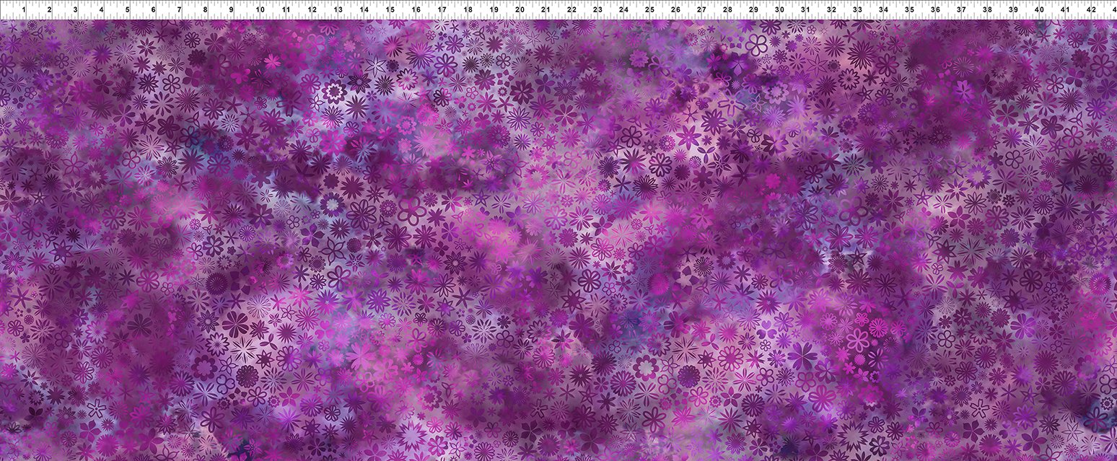The height and width of the screenshot is (461, 1117).
Task: Click the number 1 on the ruler
Action: coord(24,10)
